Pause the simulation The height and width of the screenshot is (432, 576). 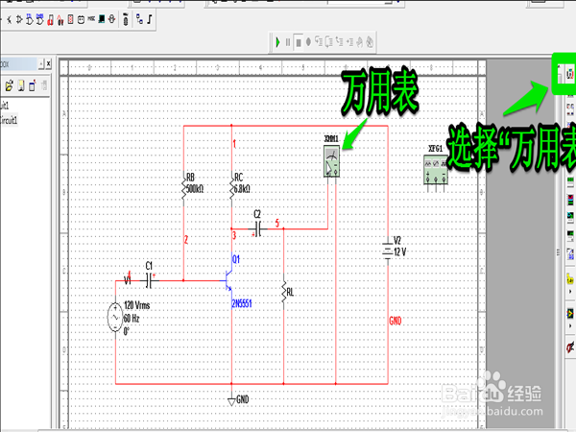(288, 42)
